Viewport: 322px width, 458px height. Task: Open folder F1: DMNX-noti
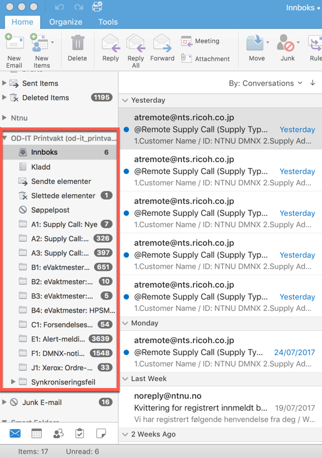(x=60, y=353)
